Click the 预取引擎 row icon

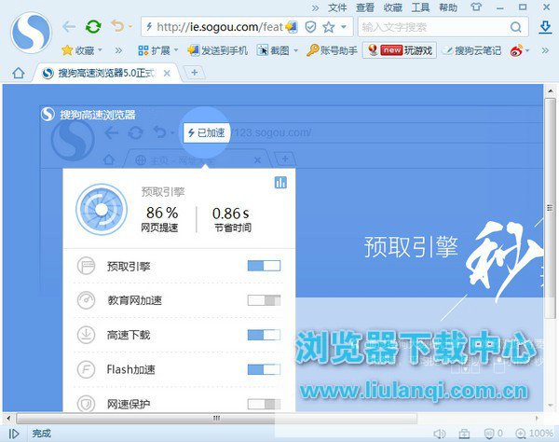[86, 266]
